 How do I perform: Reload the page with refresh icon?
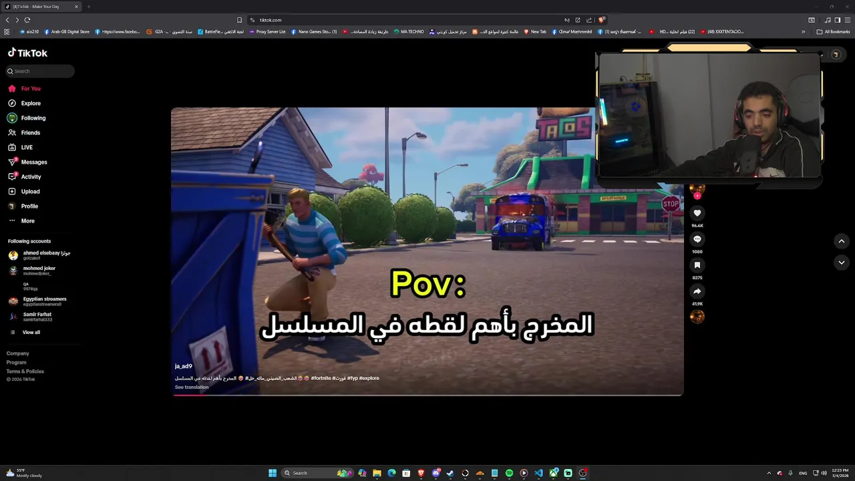tap(27, 20)
